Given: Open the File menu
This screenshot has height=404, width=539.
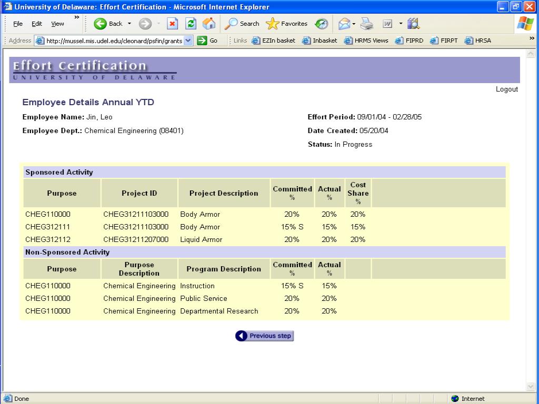Looking at the screenshot, I should coord(18,24).
